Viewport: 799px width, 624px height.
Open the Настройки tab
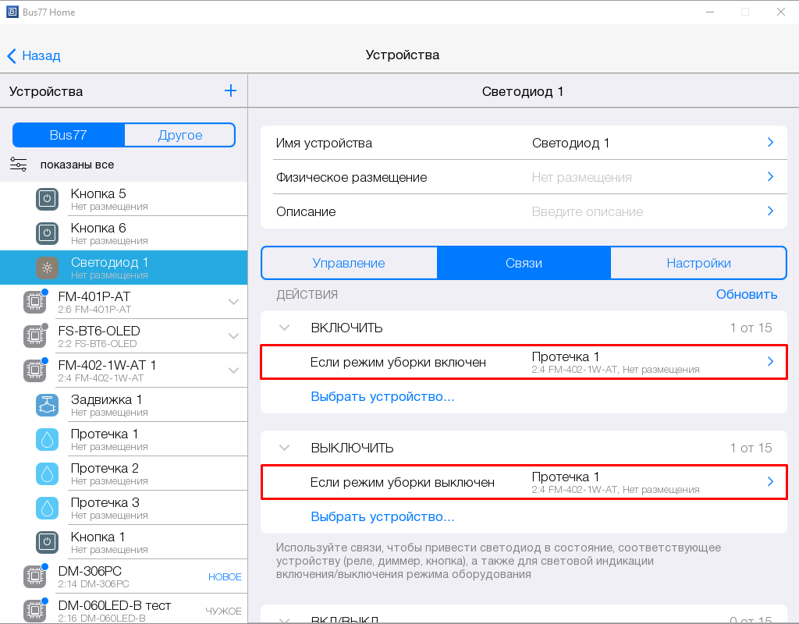coord(698,263)
